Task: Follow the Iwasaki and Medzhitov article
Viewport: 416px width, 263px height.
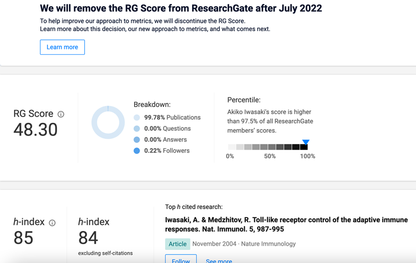Action: [181, 259]
